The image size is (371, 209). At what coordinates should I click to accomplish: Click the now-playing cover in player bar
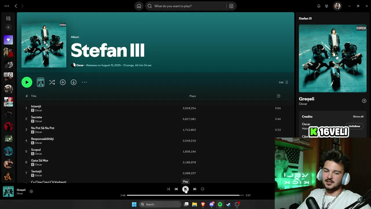(8, 192)
